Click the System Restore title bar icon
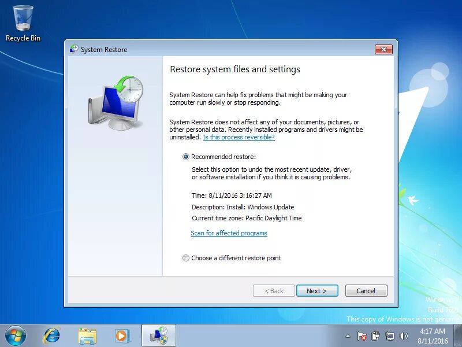 tap(74, 49)
